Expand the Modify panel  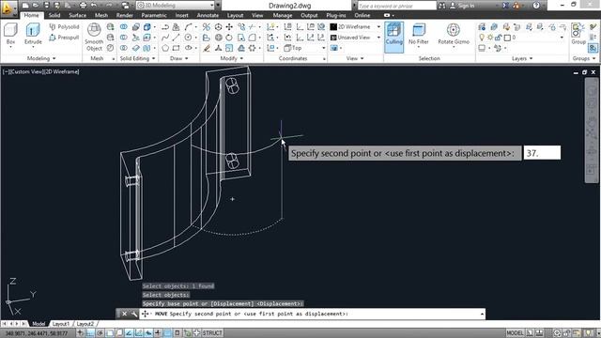232,58
